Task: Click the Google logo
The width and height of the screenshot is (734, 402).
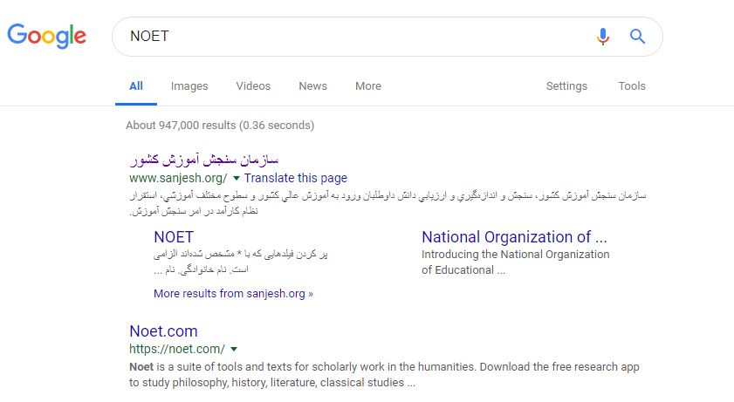Action: pos(47,36)
